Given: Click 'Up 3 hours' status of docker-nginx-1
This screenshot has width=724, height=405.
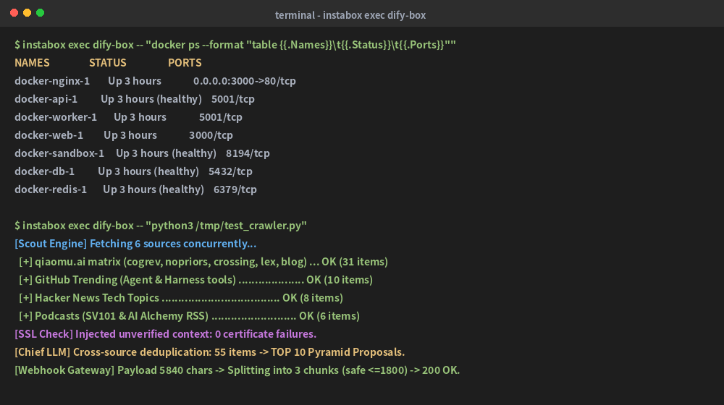Looking at the screenshot, I should point(135,81).
